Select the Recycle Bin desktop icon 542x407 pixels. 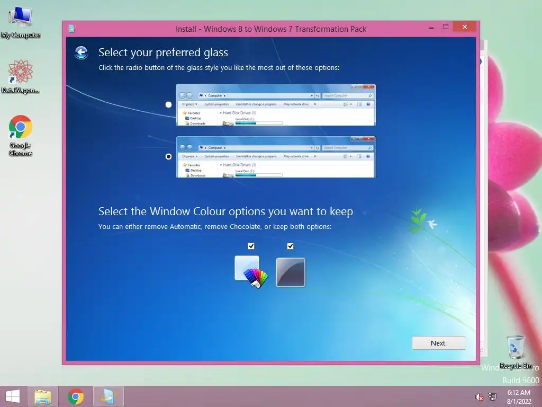516,352
